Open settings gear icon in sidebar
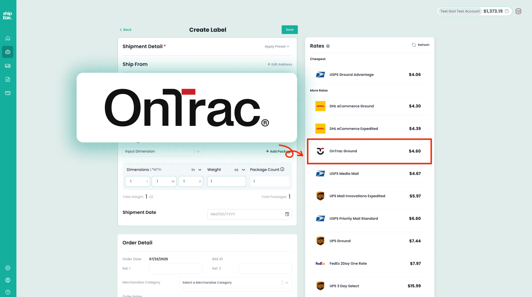This screenshot has width=532, height=297. pos(8,268)
